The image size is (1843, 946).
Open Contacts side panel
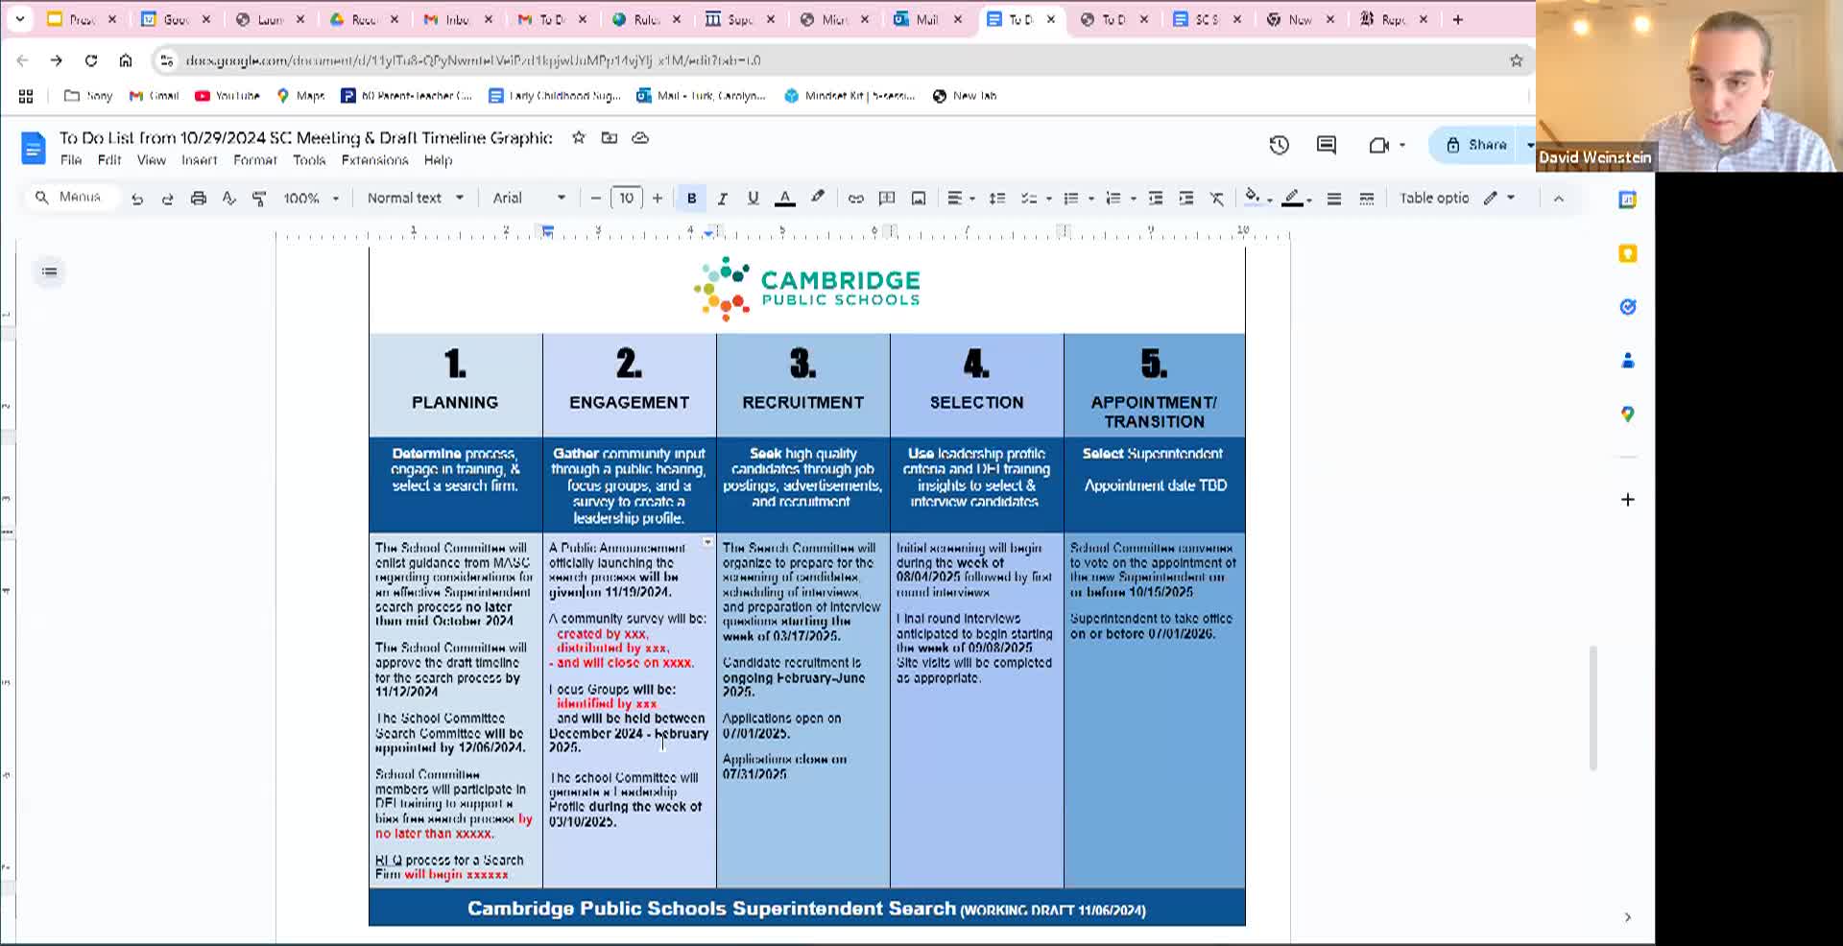[1627, 361]
